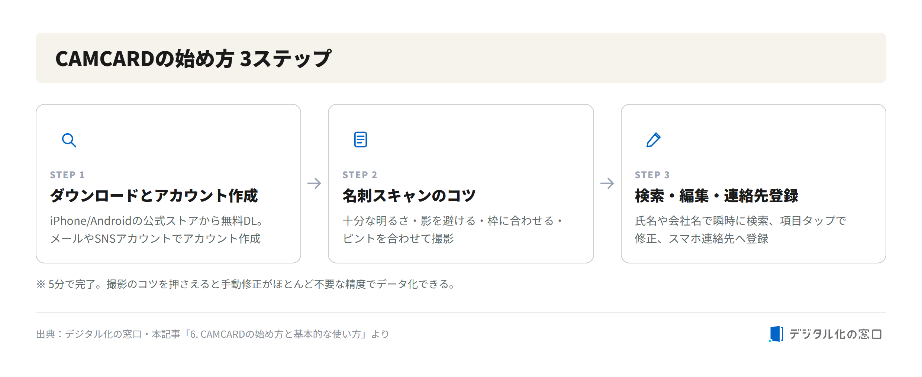Click the blue デジタル化の窓口 logo icon
The image size is (922, 377).
click(x=776, y=334)
